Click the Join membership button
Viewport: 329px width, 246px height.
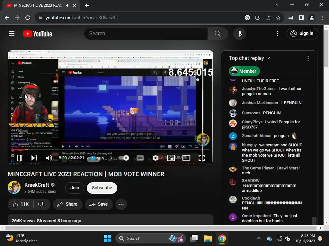pos(75,188)
